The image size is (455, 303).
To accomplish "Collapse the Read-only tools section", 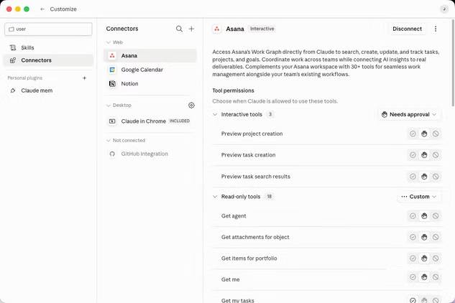I will point(215,197).
